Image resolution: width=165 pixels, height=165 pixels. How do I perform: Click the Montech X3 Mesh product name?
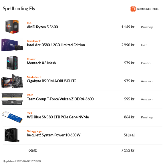pos(41,63)
